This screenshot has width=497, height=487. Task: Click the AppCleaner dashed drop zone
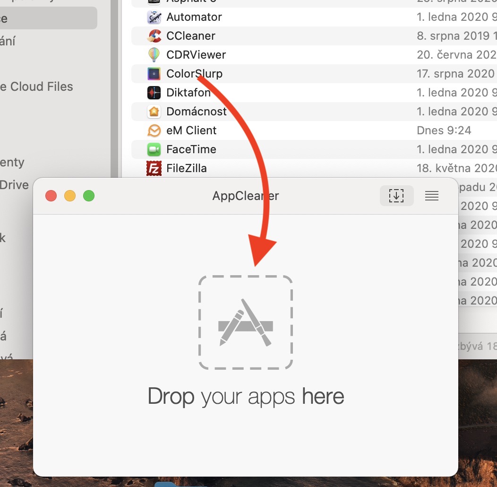[246, 322]
